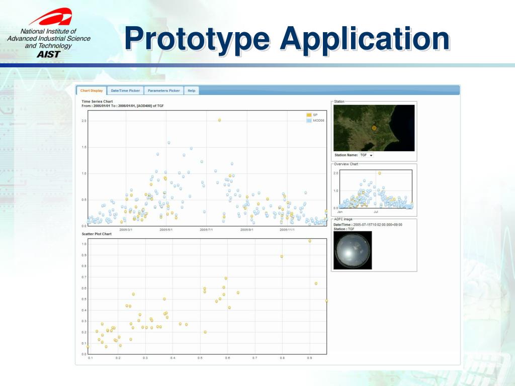Switch to the Chart Display tab

point(92,90)
